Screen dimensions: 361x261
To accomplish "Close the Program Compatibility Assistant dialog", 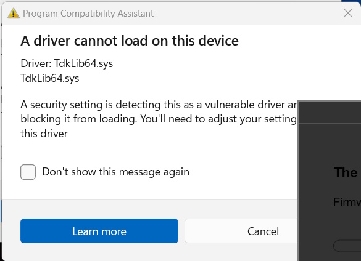I will coord(348,13).
